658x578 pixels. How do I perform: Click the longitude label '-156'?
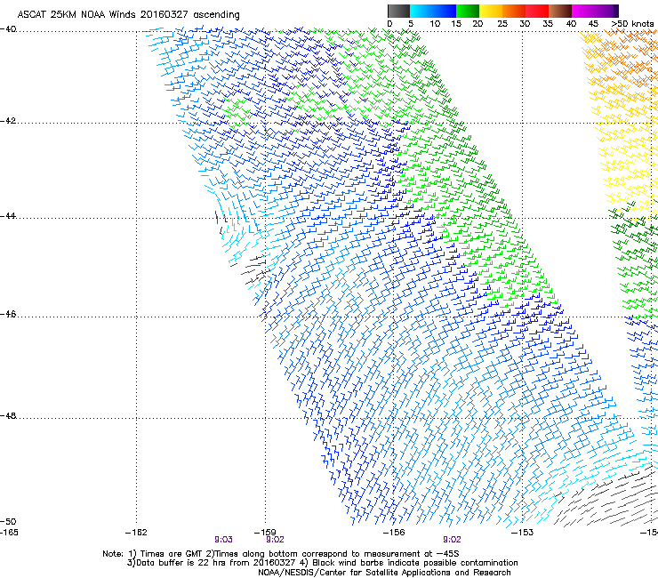coord(394,533)
